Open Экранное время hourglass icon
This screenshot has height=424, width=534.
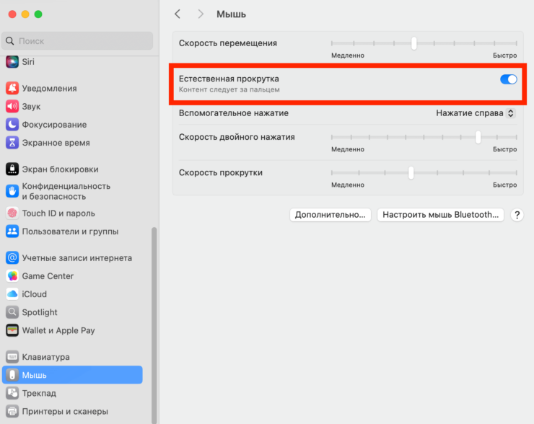tap(12, 143)
